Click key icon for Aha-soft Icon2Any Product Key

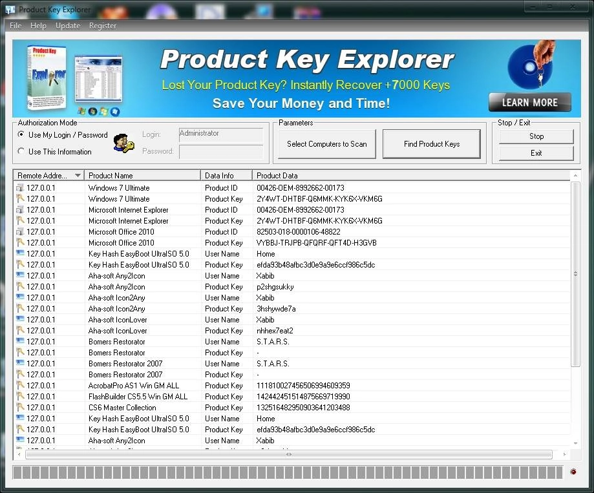coord(20,308)
